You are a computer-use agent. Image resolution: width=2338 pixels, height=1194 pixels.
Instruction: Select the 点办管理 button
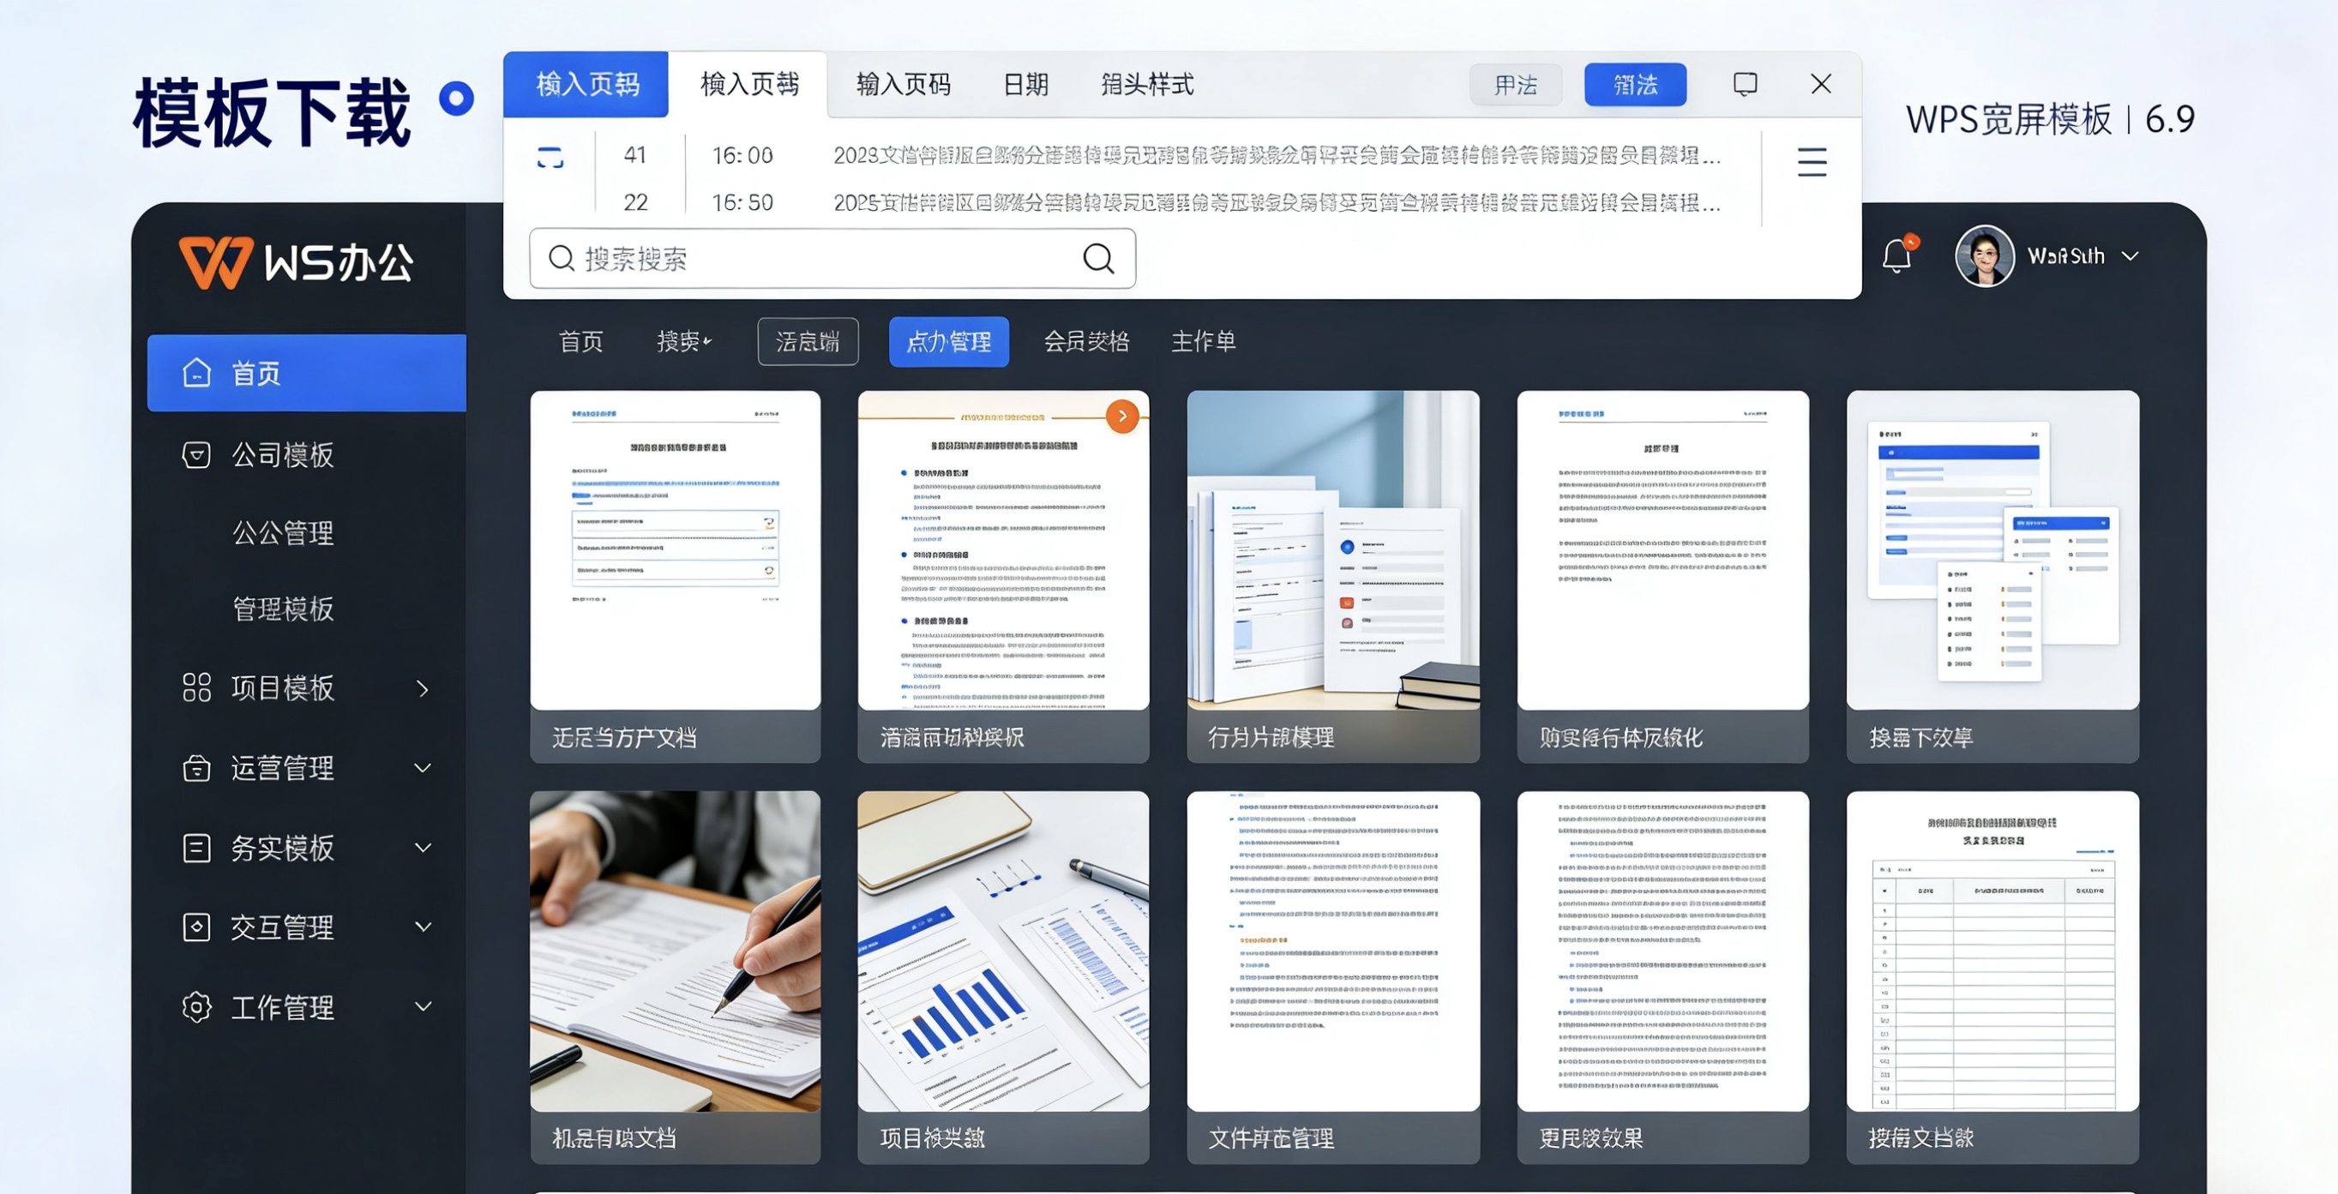click(948, 342)
